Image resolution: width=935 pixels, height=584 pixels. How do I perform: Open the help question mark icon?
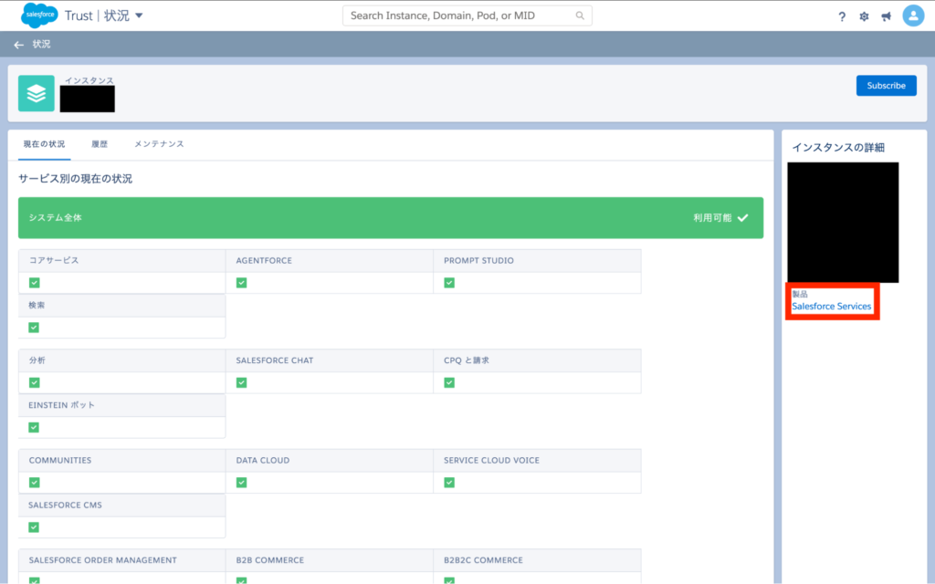[x=841, y=16]
